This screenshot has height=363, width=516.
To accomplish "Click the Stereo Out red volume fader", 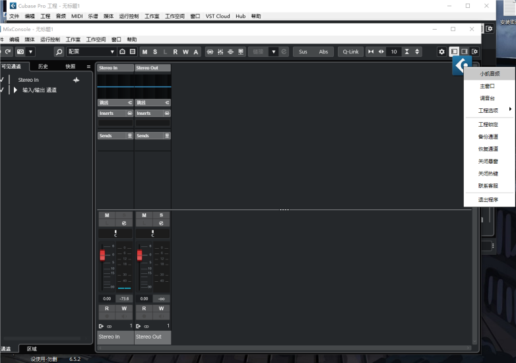I will 139,255.
